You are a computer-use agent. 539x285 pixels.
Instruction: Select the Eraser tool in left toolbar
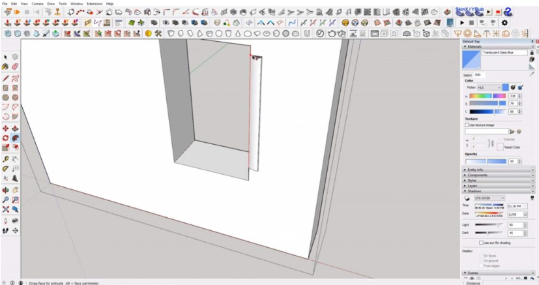click(x=15, y=67)
